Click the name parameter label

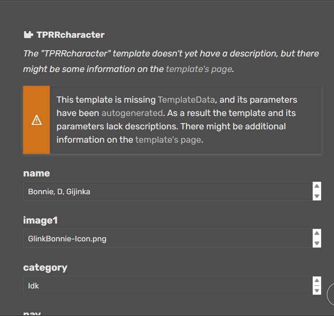(36, 173)
